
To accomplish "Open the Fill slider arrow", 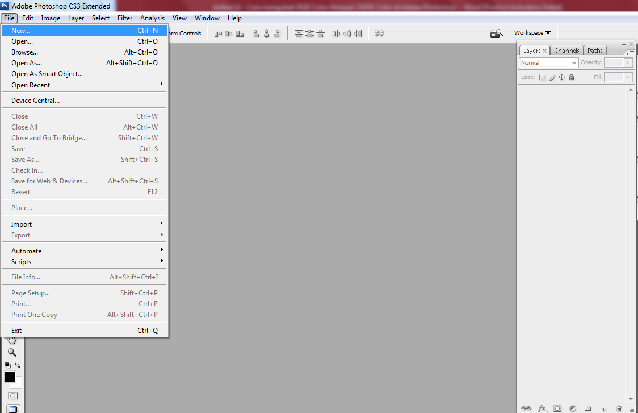I will coord(628,77).
